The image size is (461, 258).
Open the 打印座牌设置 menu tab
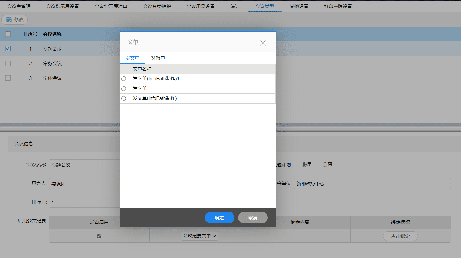[x=338, y=6]
